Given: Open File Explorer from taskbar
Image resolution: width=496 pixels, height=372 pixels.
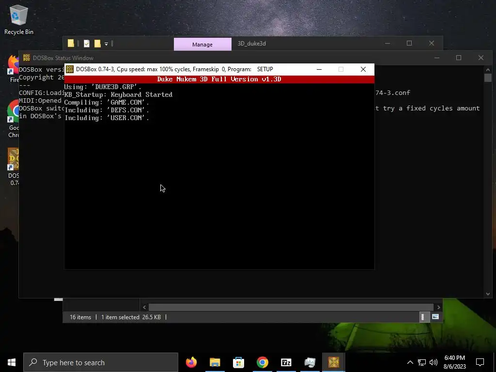Looking at the screenshot, I should [215, 362].
